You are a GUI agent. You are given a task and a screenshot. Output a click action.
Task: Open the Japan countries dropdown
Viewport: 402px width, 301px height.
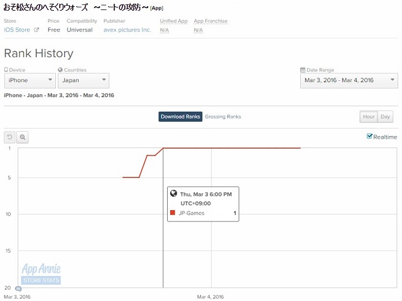coord(84,80)
